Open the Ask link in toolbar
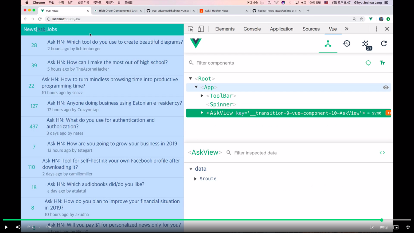 [x=41, y=29]
